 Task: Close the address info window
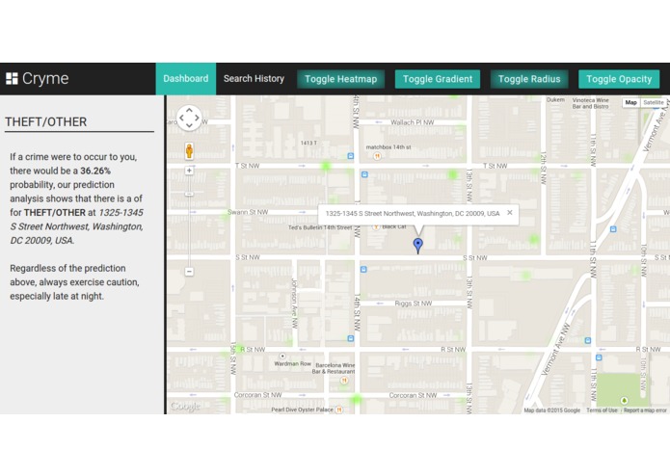click(510, 212)
